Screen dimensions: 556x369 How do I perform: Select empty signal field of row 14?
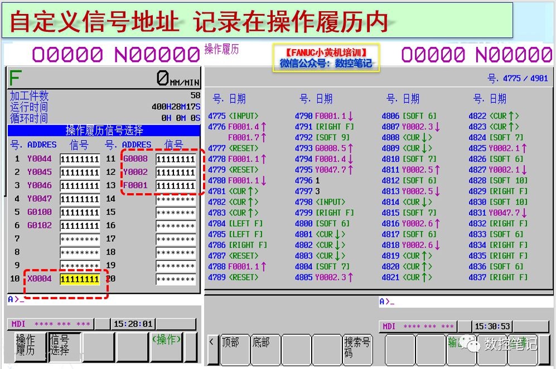[x=176, y=200]
